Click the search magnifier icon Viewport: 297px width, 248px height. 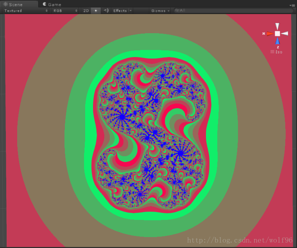click(177, 11)
